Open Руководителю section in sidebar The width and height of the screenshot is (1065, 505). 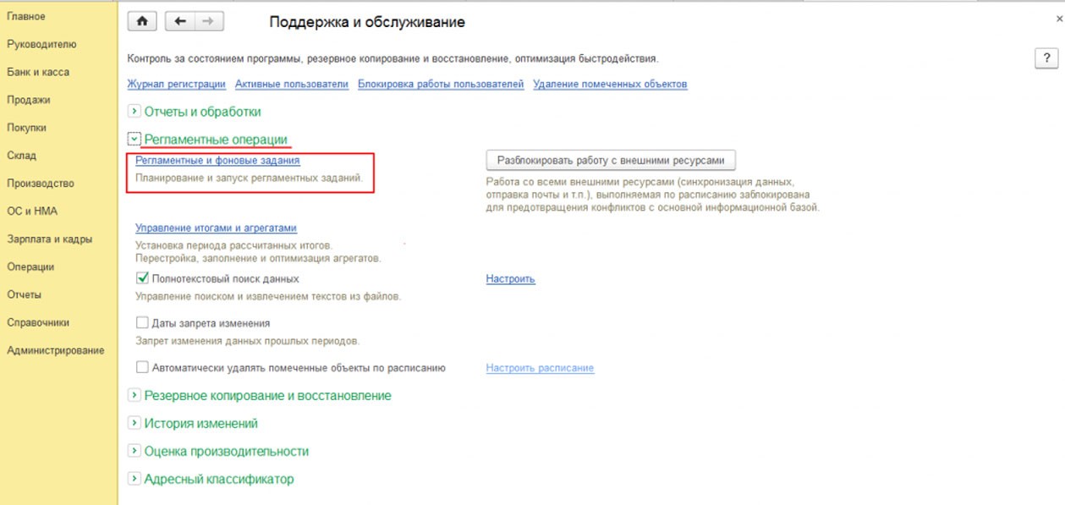(41, 44)
